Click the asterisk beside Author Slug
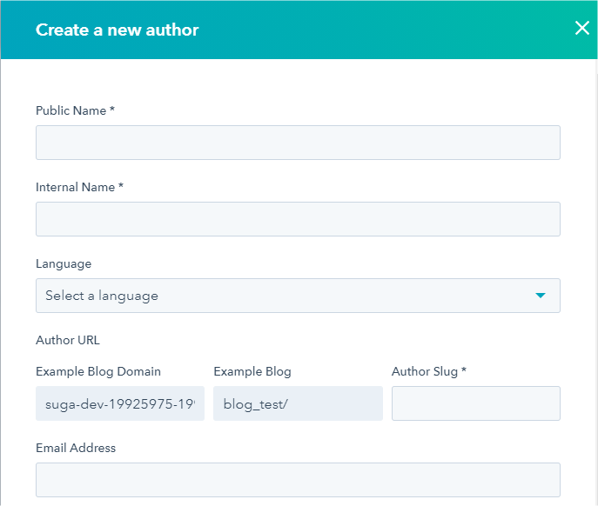598x506 pixels. (x=464, y=370)
